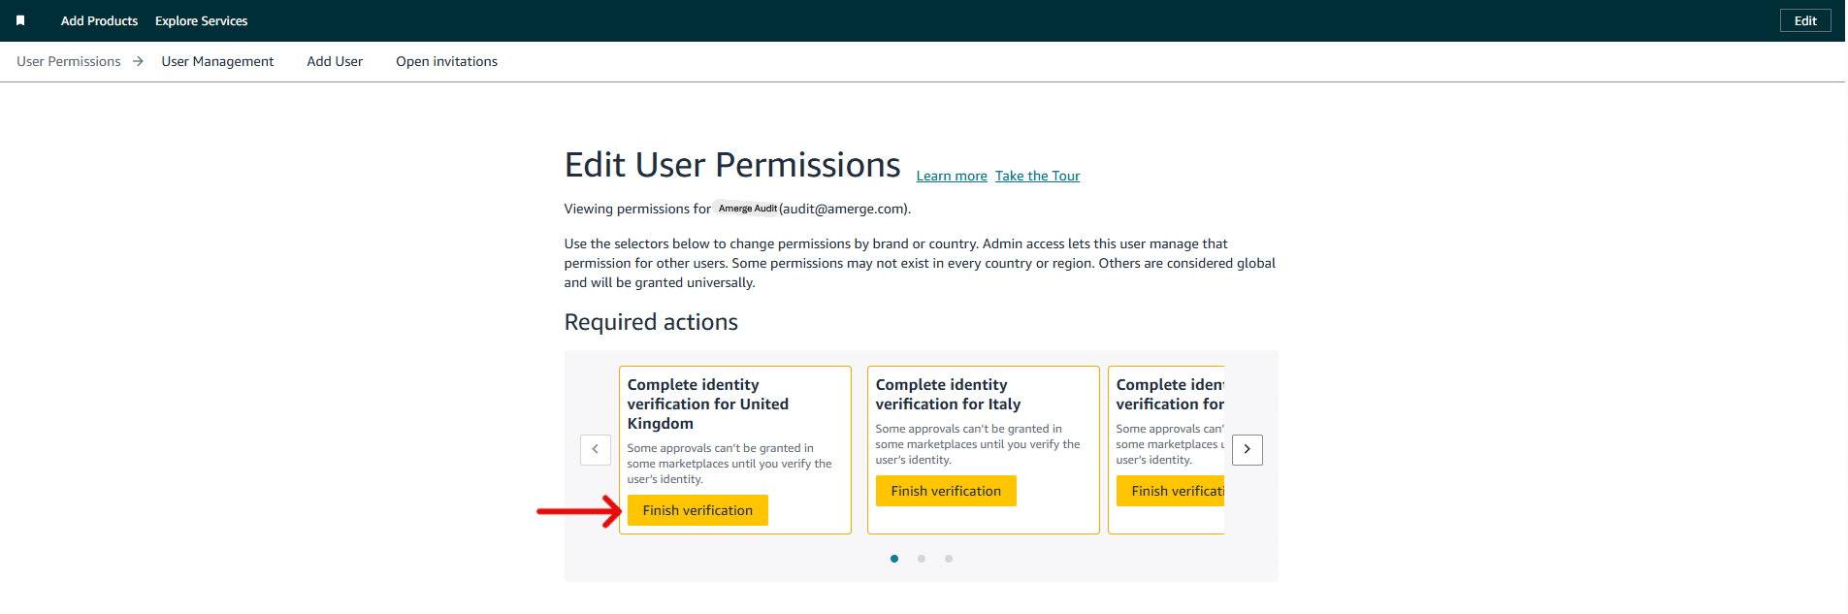Switch to Add User tab
Screen dimensions: 1848x614
point(335,61)
